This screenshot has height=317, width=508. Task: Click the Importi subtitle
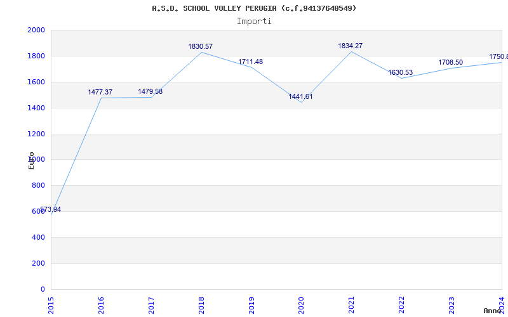pyautogui.click(x=254, y=22)
